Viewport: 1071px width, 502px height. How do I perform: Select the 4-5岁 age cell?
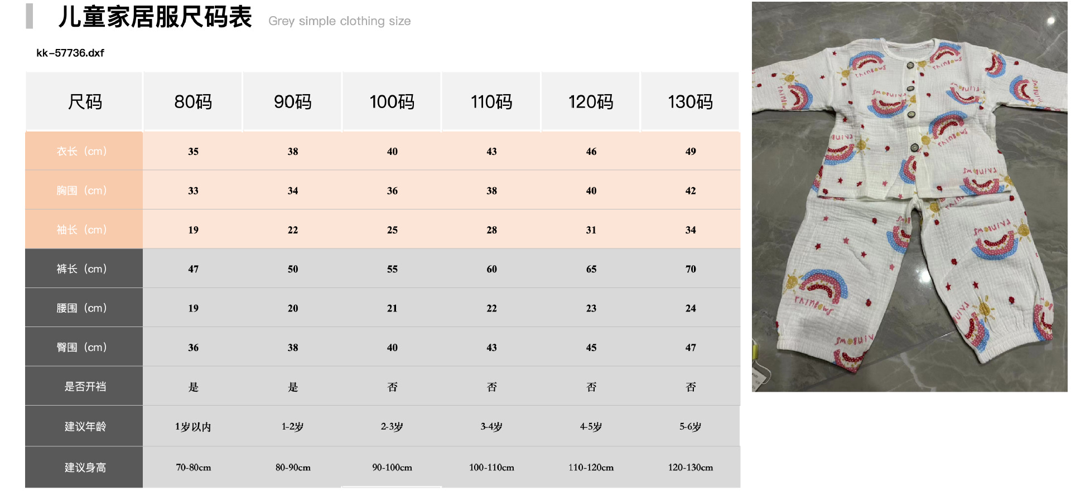coord(591,427)
